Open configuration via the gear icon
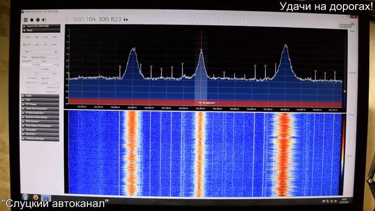The width and height of the screenshot is (375, 211). [37, 19]
